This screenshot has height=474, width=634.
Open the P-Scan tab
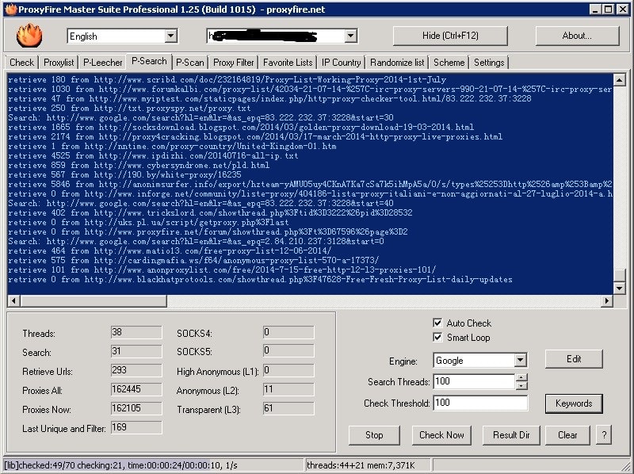click(190, 63)
